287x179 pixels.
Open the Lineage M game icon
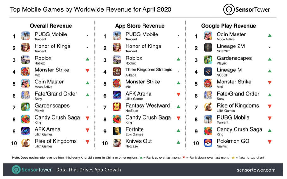[208, 71]
